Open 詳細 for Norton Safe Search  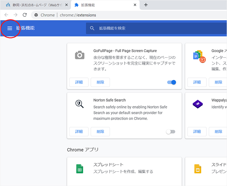pyautogui.click(x=79, y=132)
